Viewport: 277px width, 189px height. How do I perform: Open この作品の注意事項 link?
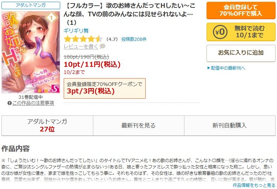click(x=33, y=103)
